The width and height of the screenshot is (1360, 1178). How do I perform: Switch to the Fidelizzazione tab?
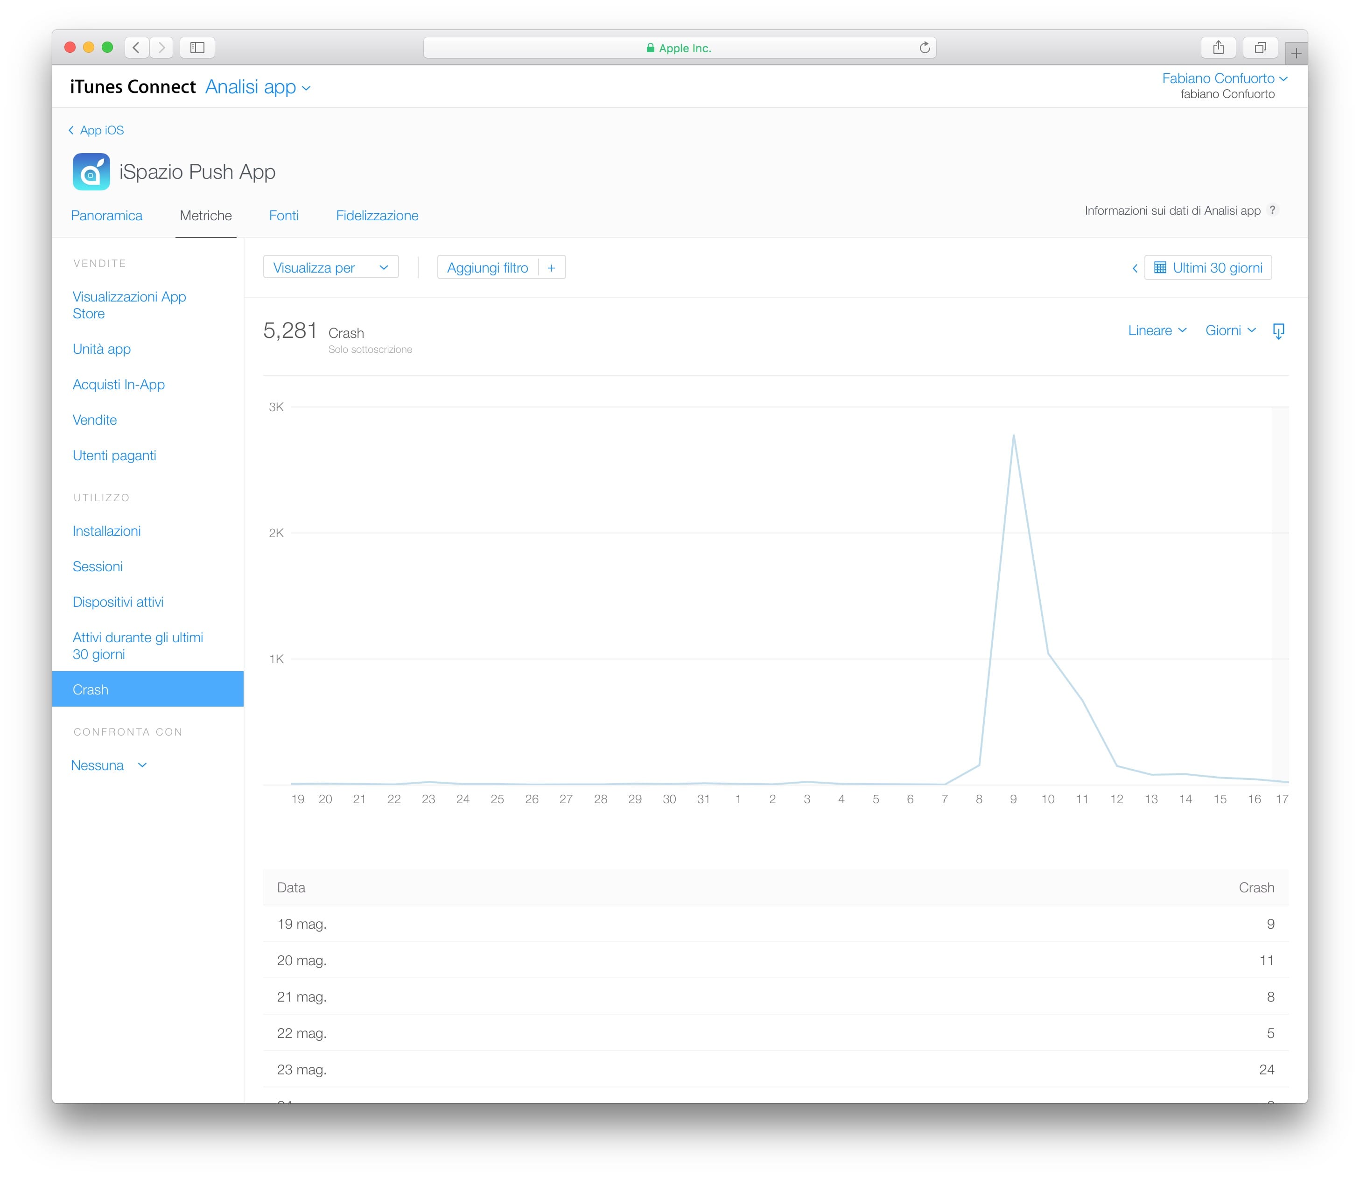coord(377,216)
